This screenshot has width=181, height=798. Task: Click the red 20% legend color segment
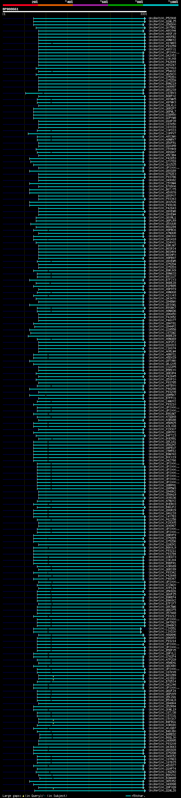(x=20, y=5)
